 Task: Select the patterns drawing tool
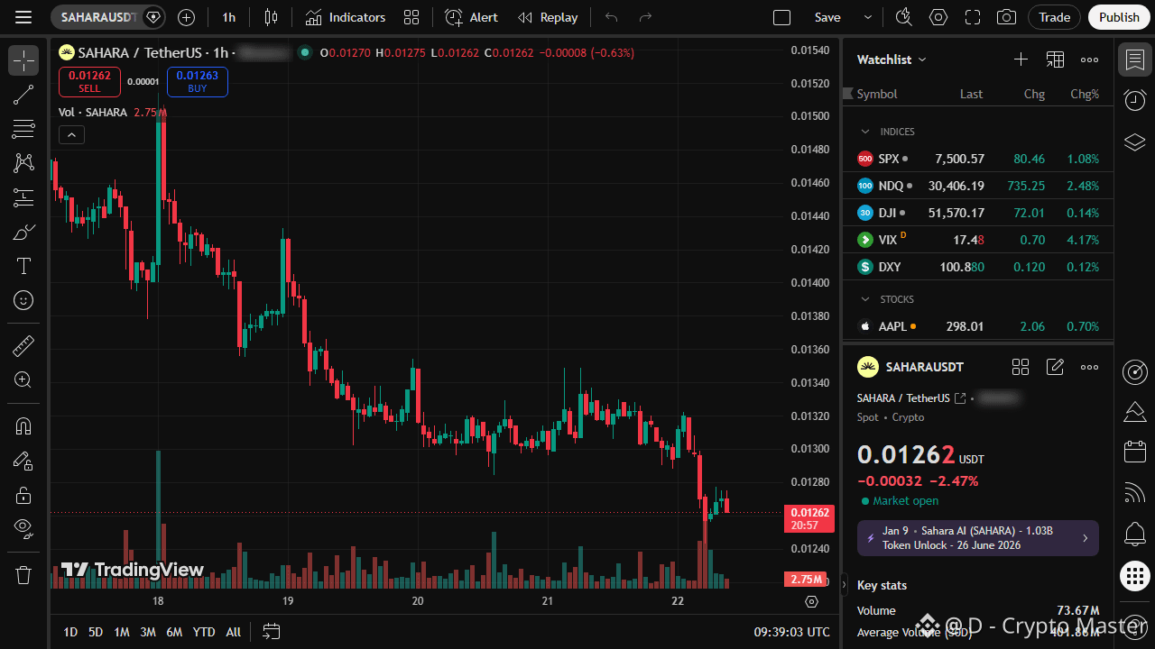click(x=23, y=163)
